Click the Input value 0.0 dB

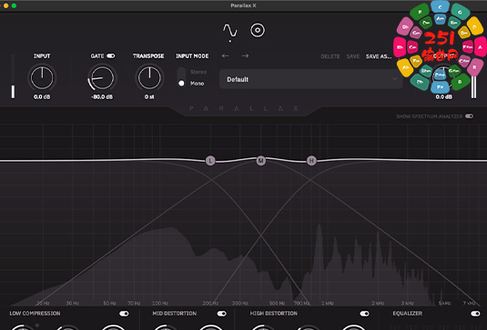42,97
